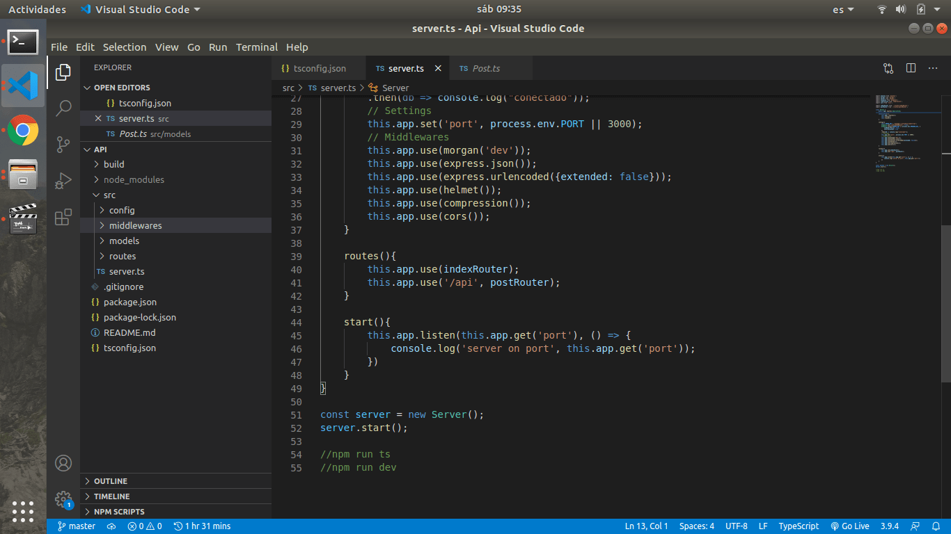
Task: Close the server.ts editor tab
Action: (439, 69)
